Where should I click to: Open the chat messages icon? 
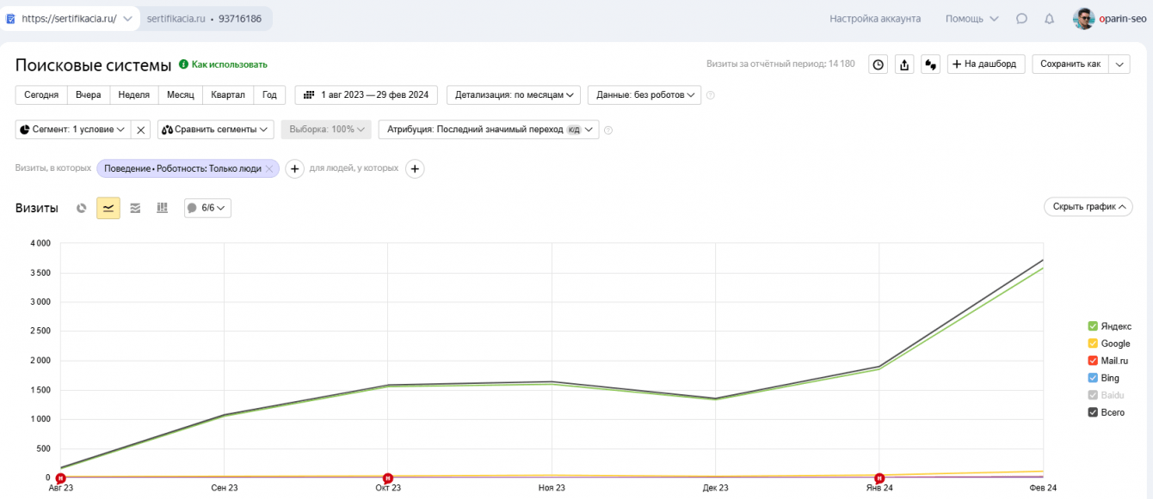1021,19
